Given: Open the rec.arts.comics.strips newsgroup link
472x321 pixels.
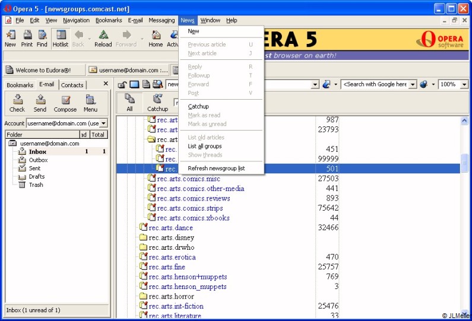Looking at the screenshot, I should tap(190, 208).
